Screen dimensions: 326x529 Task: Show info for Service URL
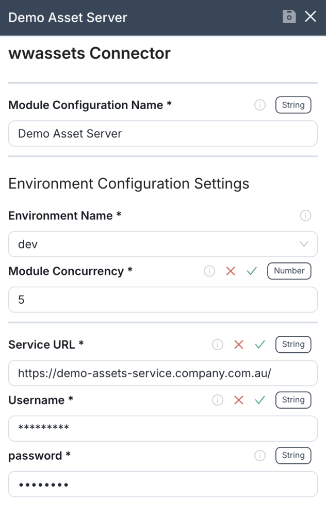click(x=218, y=345)
